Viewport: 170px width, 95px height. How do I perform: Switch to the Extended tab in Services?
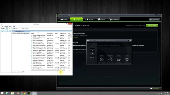pos(15,72)
